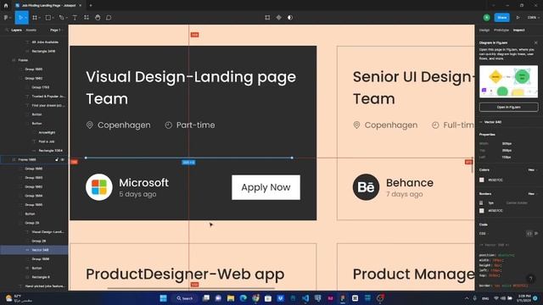Click the FigJam diagram preview thumbnail
Image resolution: width=543 pixels, height=305 pixels.
[508, 81]
